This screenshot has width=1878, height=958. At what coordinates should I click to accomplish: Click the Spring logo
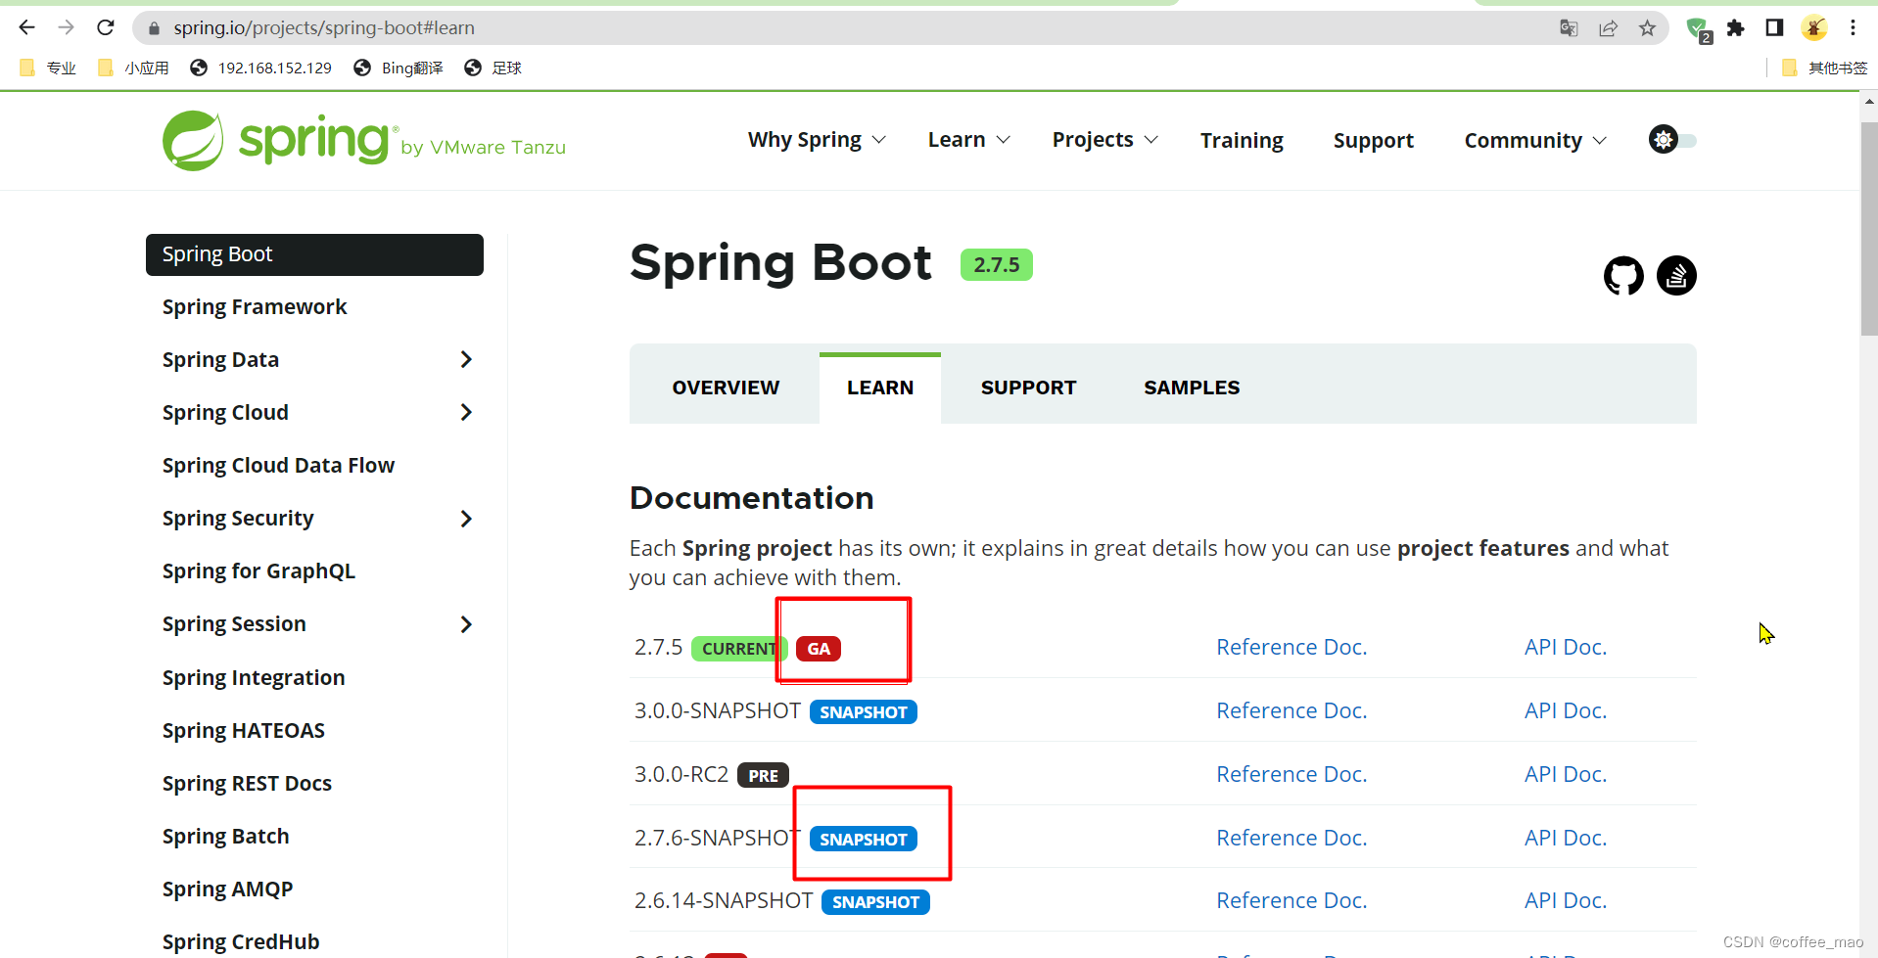point(364,141)
